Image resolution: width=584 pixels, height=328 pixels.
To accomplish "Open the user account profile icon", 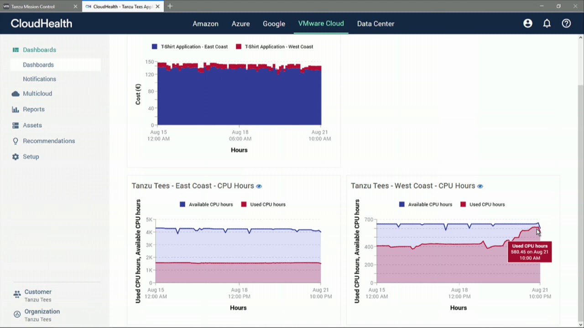I will [x=527, y=24].
